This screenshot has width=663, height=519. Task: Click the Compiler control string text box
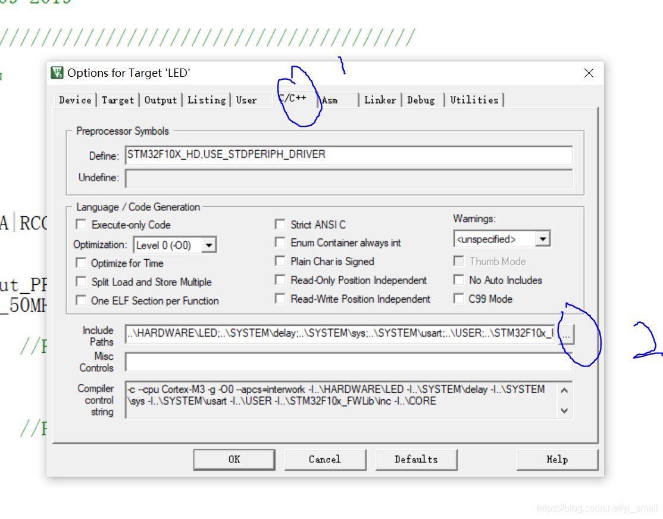[349, 400]
